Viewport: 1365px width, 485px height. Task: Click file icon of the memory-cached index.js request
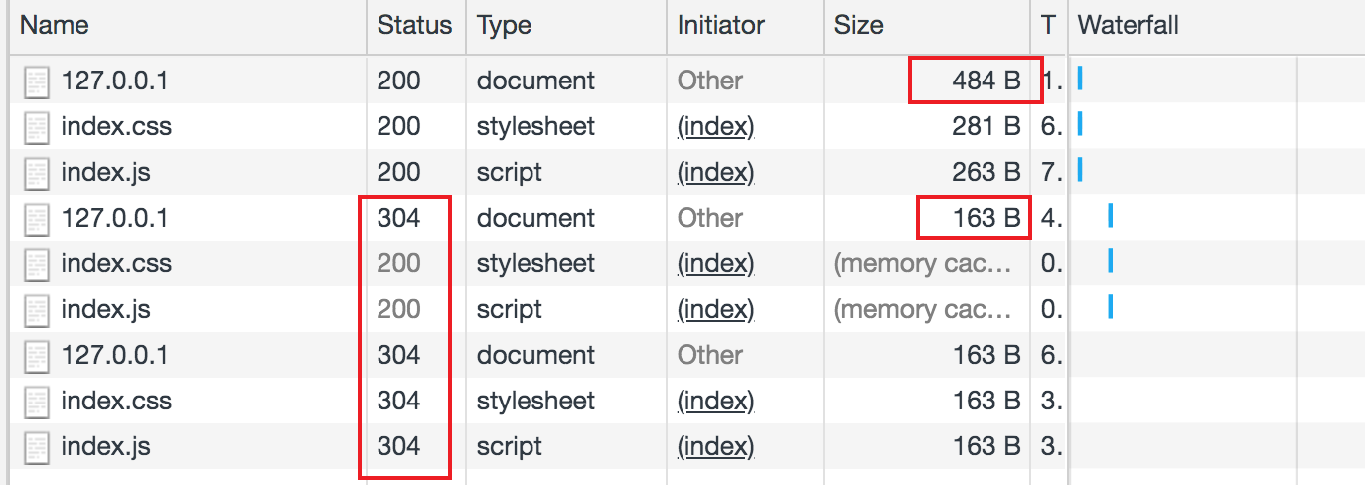tap(37, 310)
